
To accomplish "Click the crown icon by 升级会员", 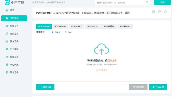I will 97,70.
